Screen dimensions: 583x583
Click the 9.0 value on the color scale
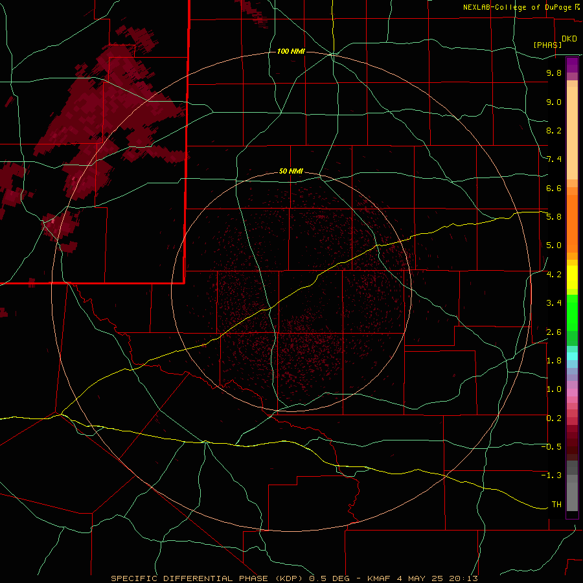(554, 102)
